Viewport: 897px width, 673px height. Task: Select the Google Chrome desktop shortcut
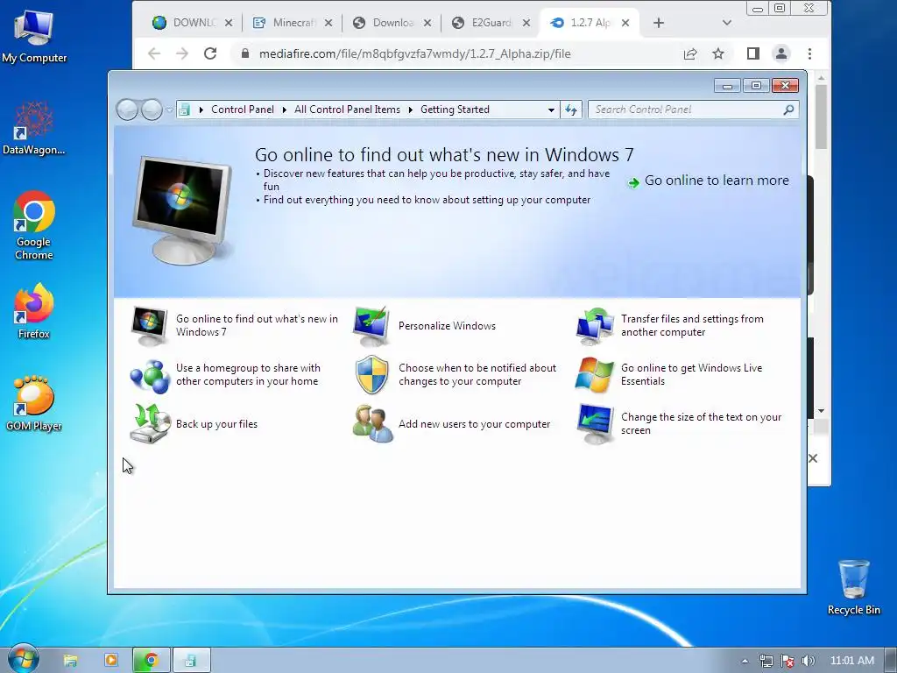tap(34, 225)
